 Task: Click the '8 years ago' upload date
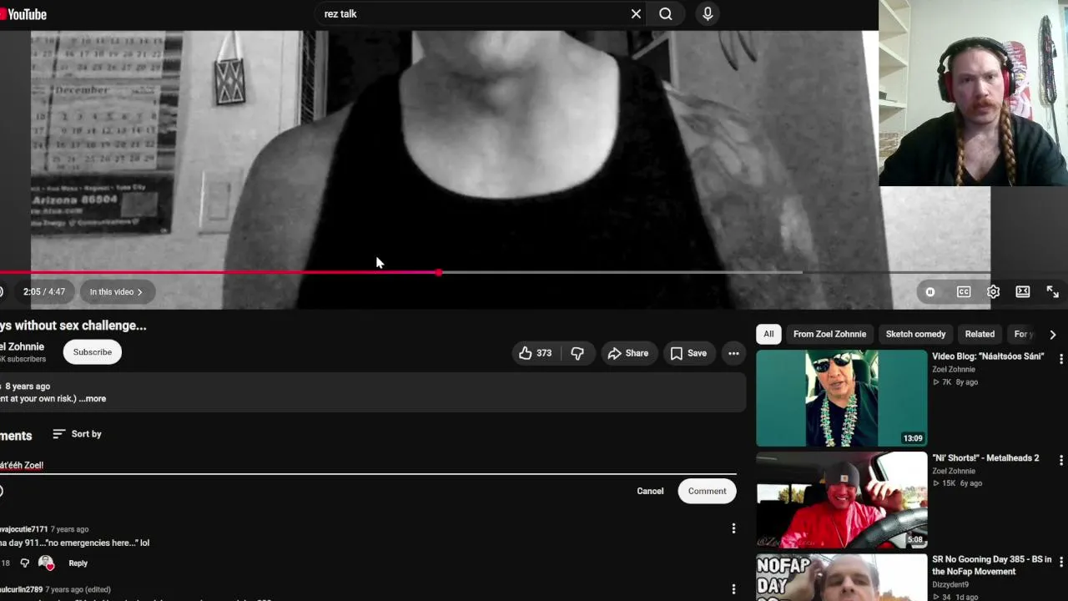[28, 386]
